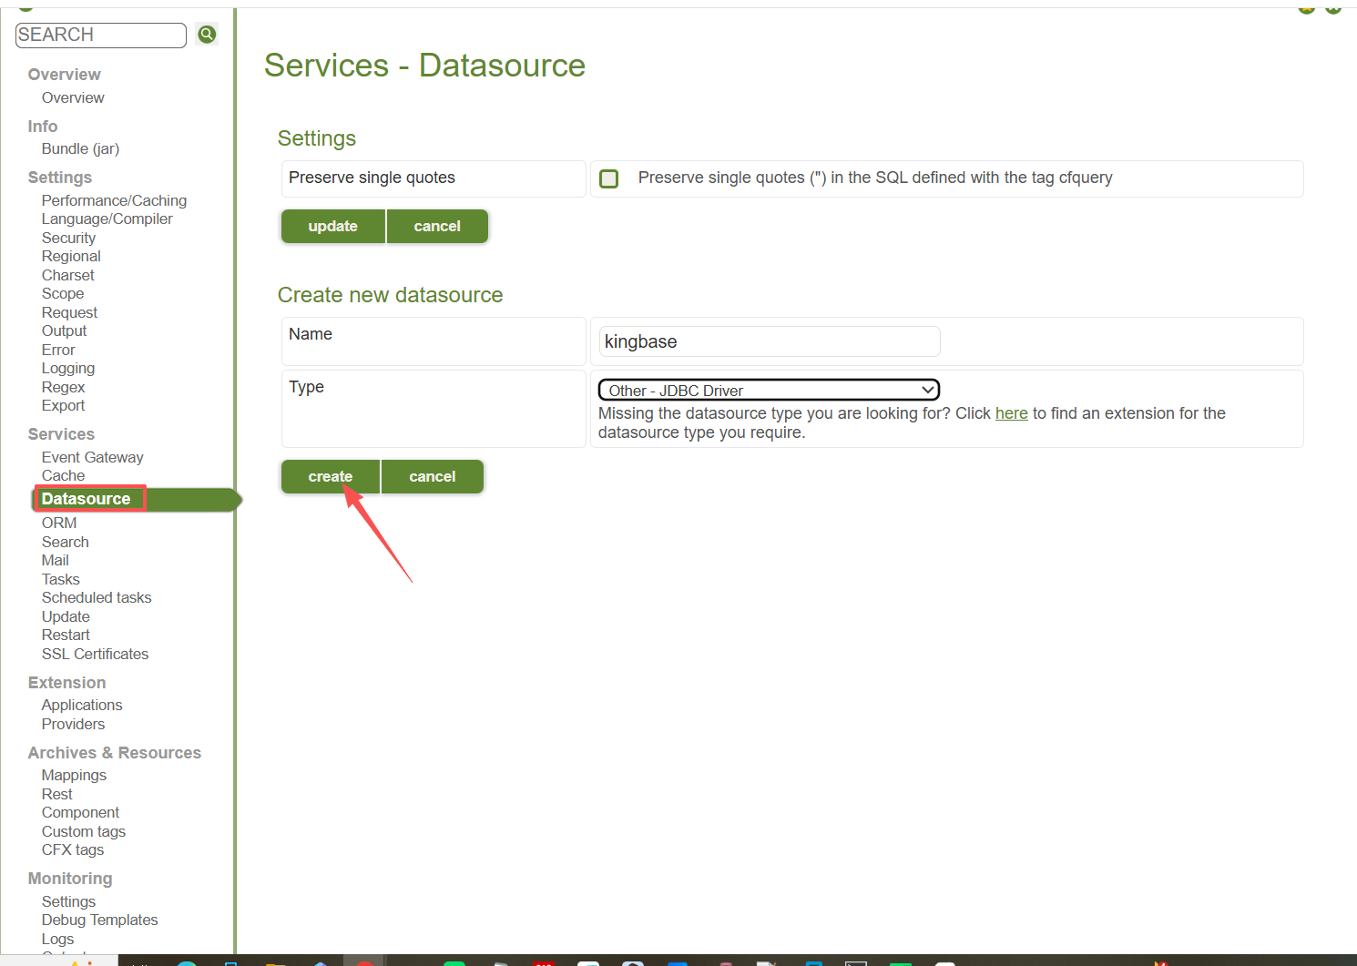Go to Performance/Caching settings
This screenshot has width=1357, height=966.
[x=114, y=200]
